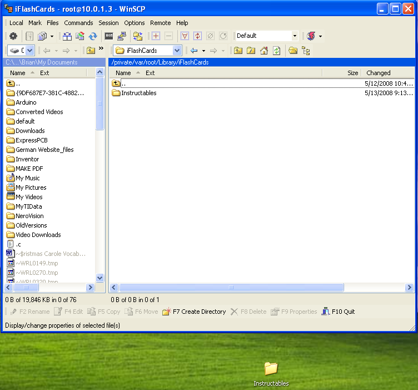Click the Open in PuTTY icon
Viewport: 418px width, 390px height.
tap(122, 36)
